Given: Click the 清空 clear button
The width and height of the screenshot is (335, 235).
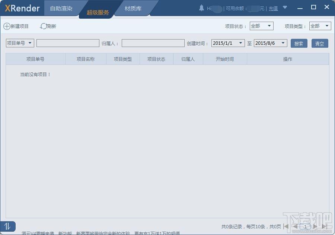Looking at the screenshot, I should [x=320, y=43].
